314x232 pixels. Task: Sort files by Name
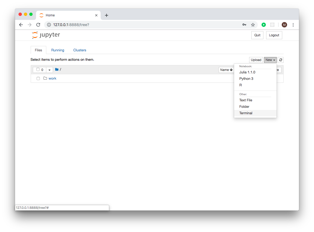point(227,70)
